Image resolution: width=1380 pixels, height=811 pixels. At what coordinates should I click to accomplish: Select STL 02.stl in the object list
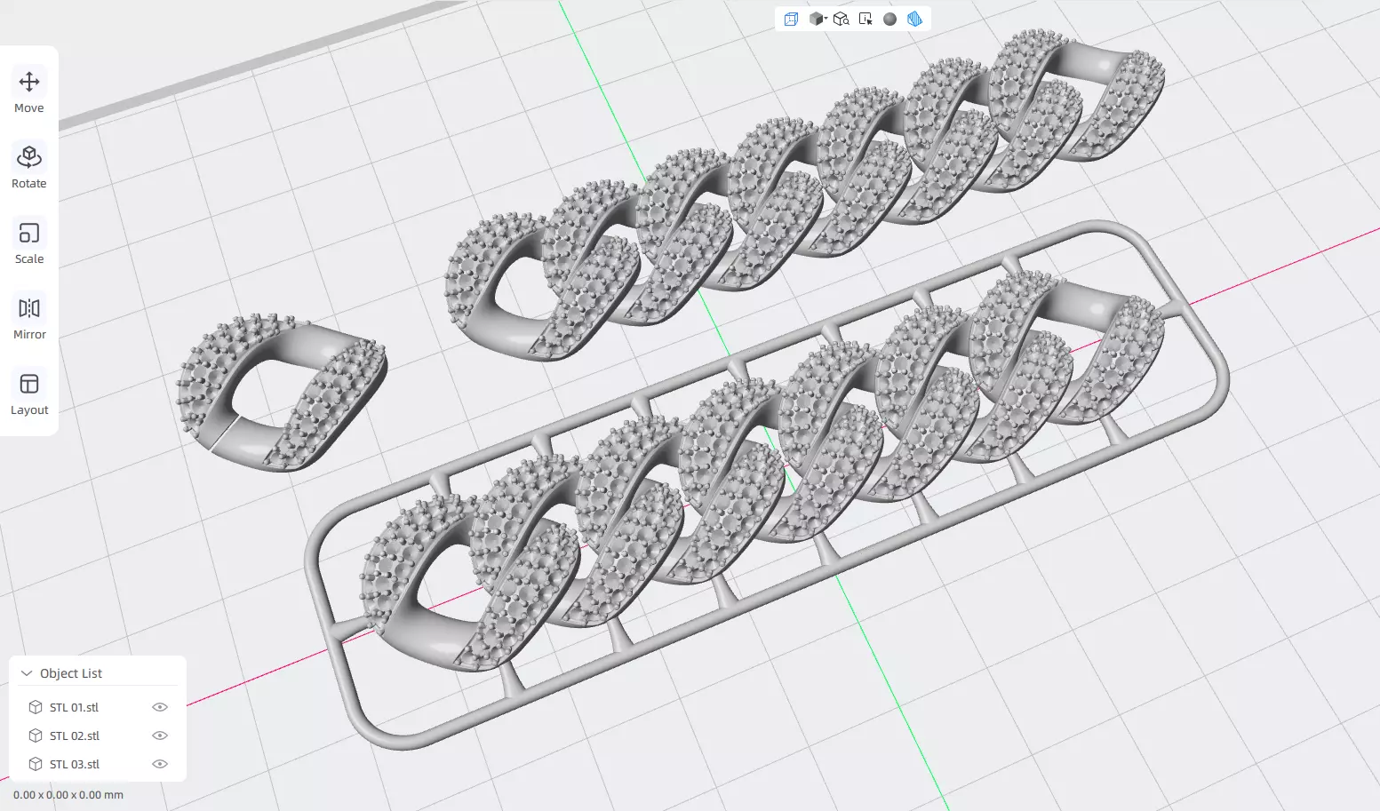75,735
